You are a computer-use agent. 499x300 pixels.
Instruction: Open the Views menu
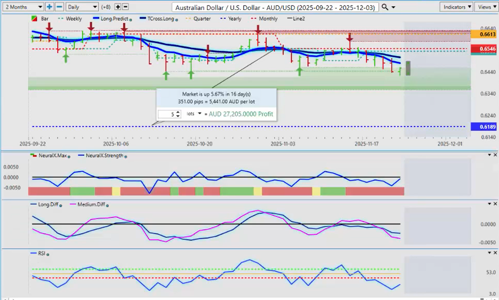486,7
